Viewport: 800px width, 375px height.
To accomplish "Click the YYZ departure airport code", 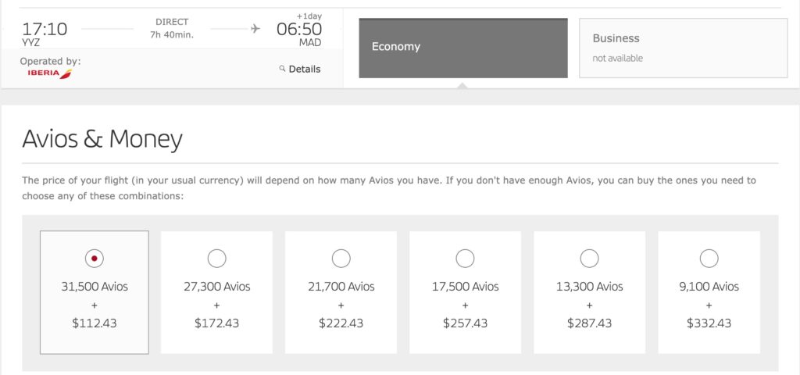I will pos(30,43).
